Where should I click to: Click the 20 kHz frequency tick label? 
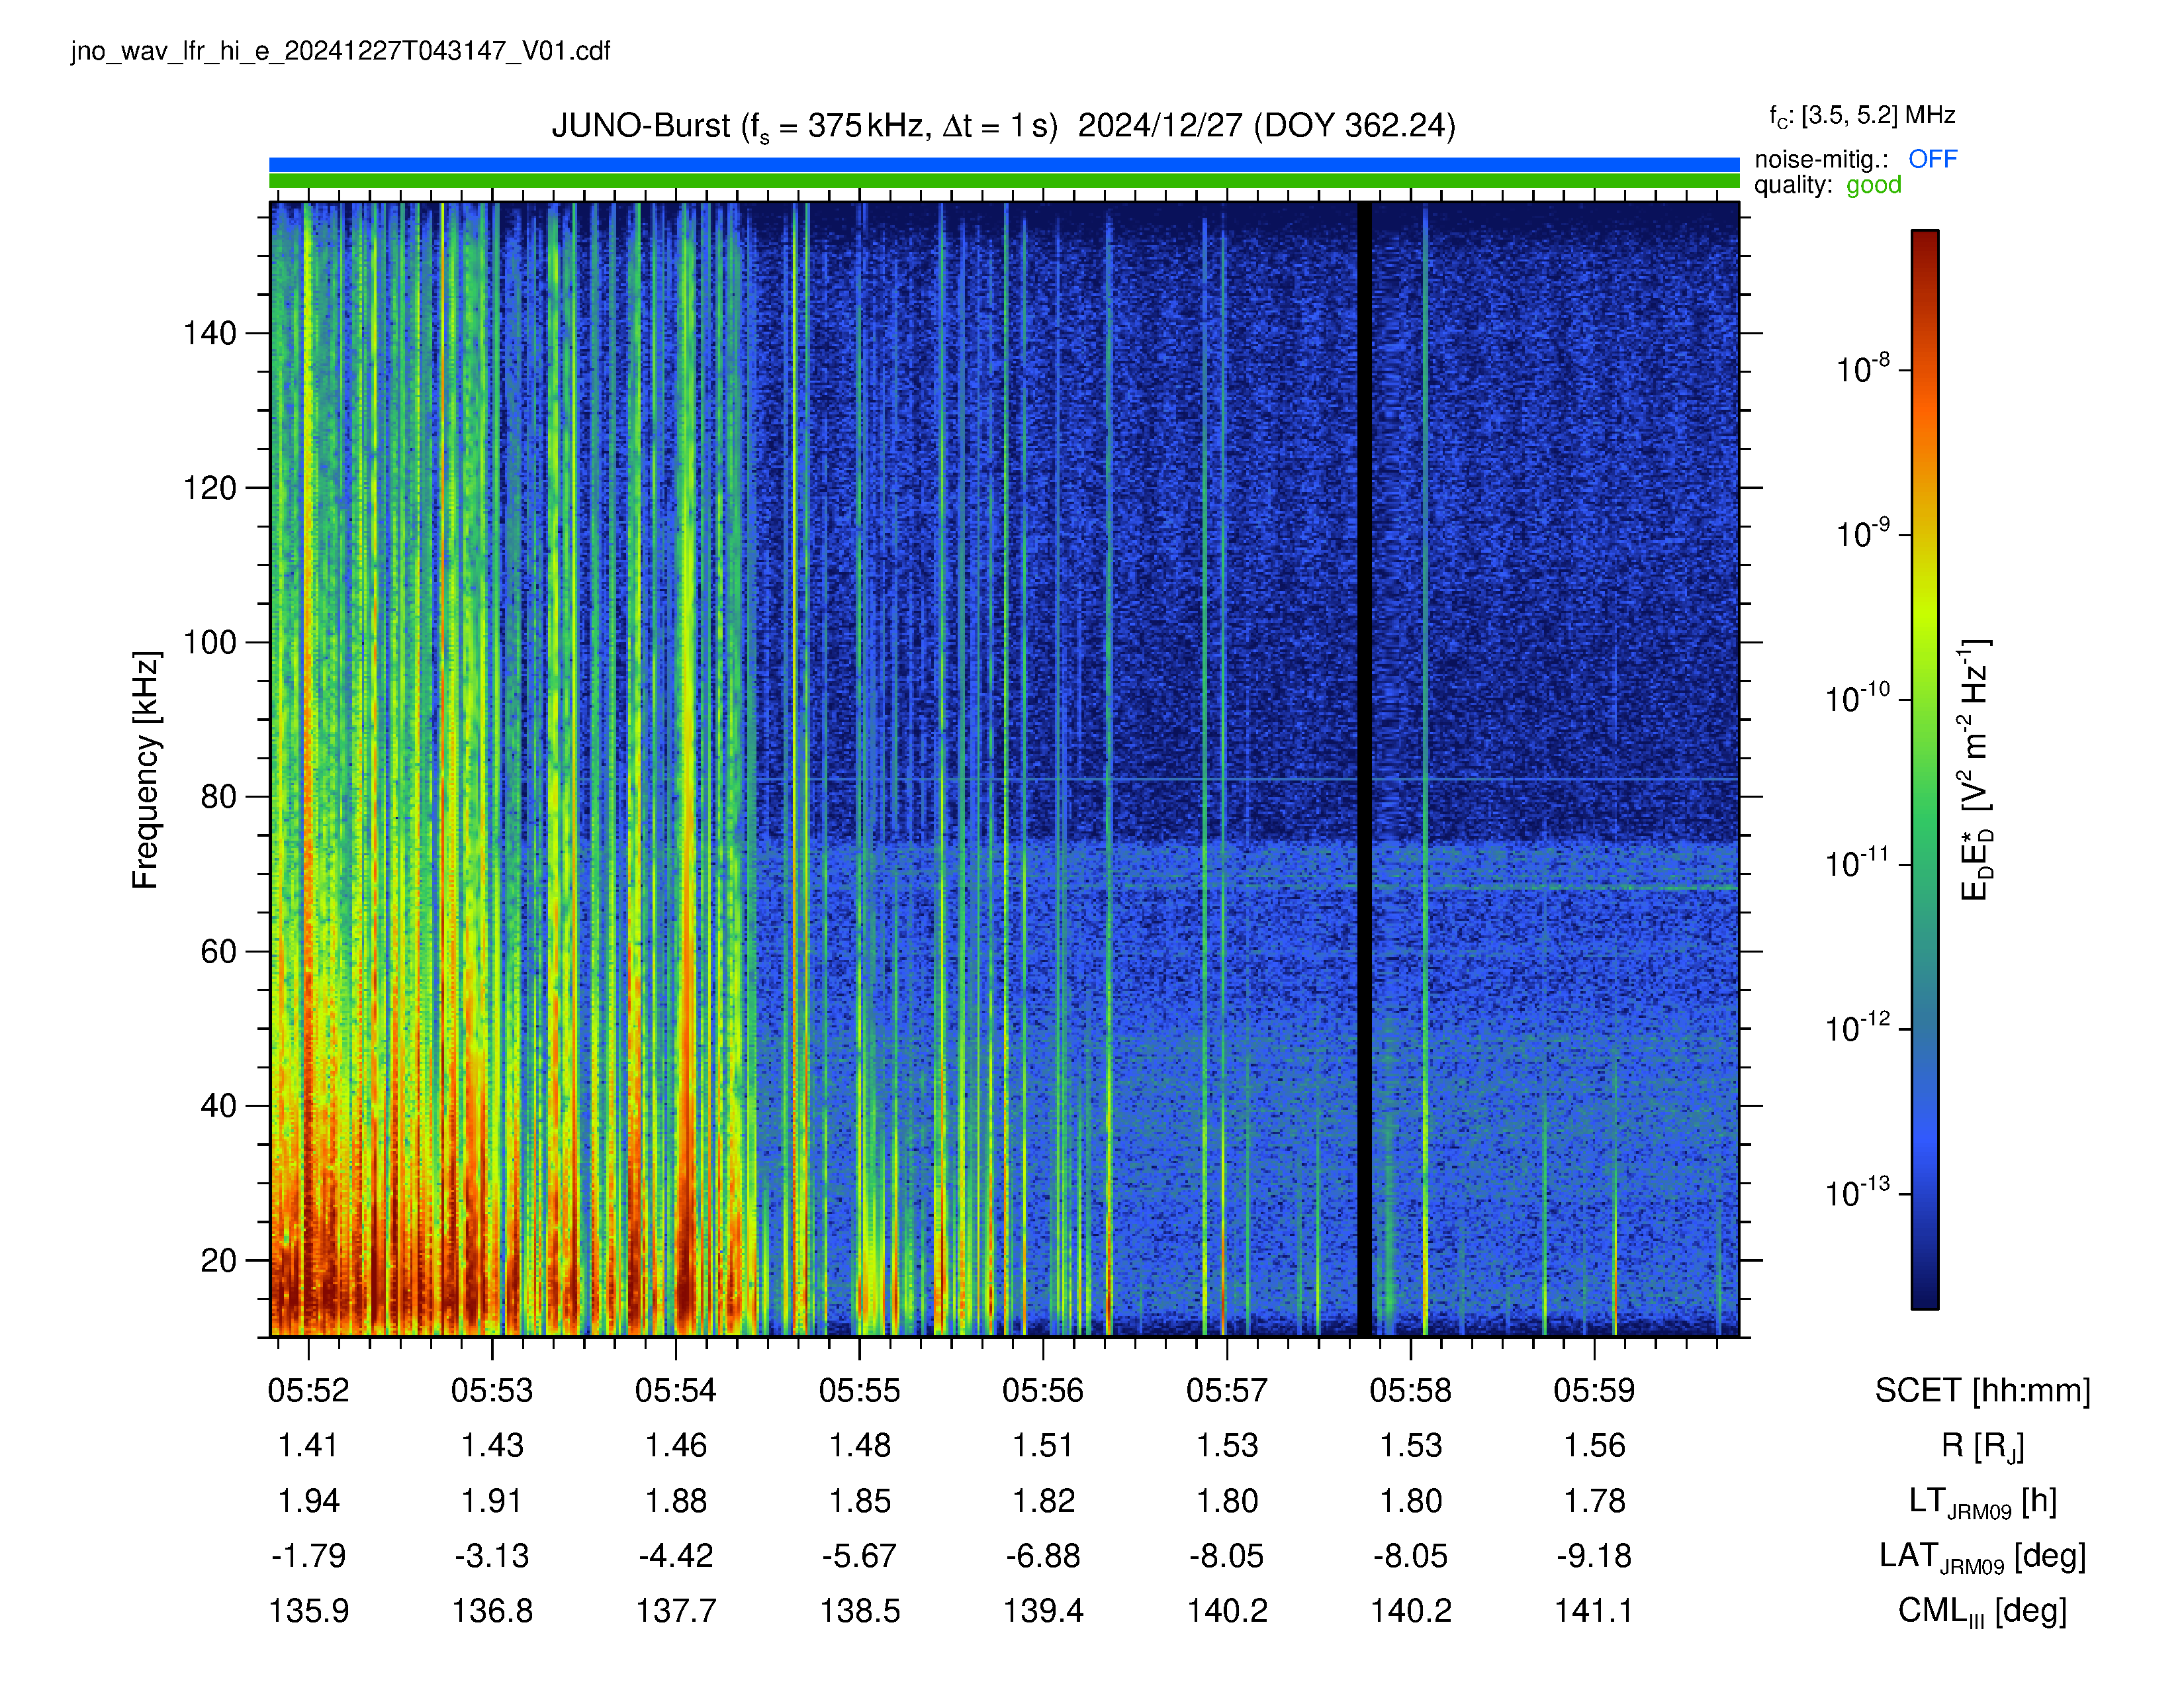click(x=218, y=1260)
